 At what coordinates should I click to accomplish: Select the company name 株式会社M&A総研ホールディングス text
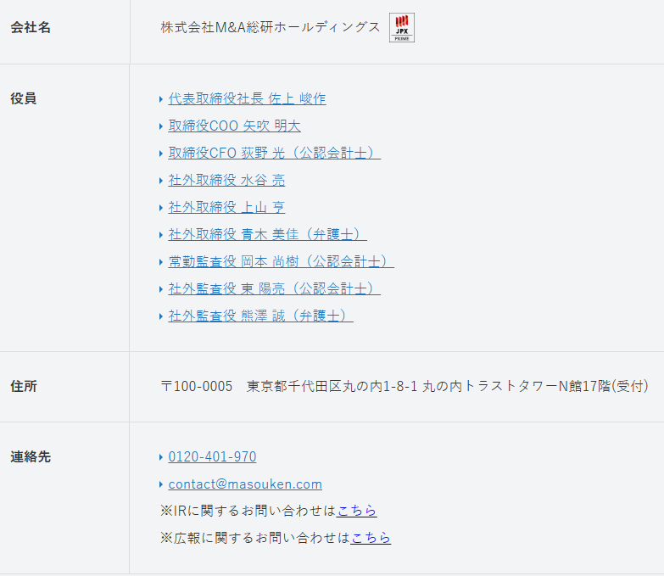tap(271, 27)
